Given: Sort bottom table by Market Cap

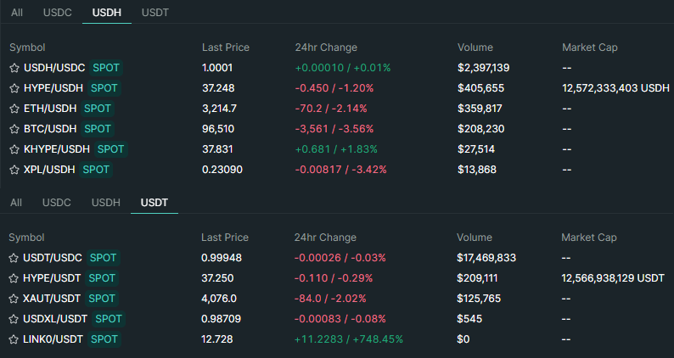Looking at the screenshot, I should 589,238.
